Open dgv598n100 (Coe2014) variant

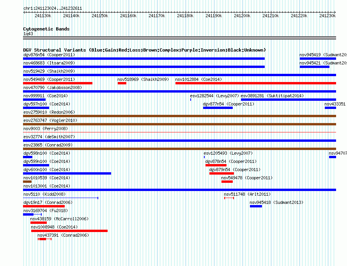[x=28, y=157]
